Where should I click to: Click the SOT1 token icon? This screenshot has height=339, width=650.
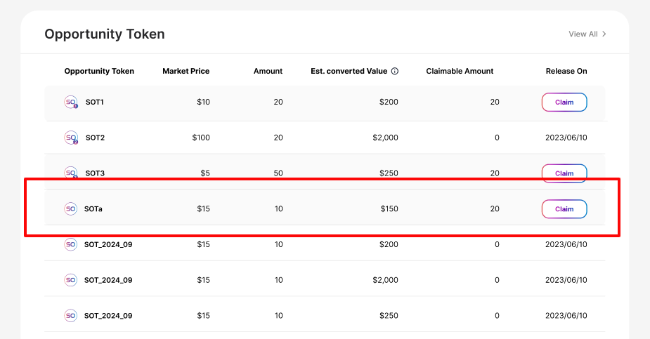pos(71,102)
